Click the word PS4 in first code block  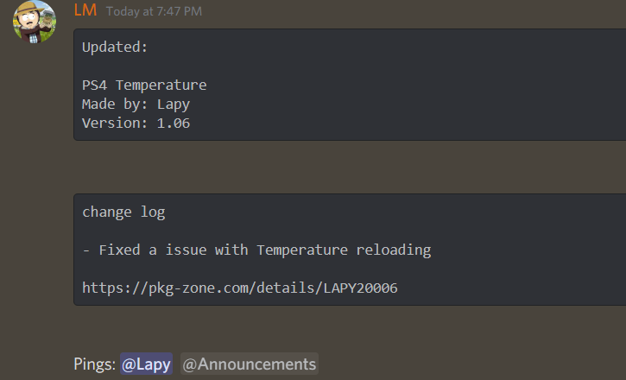(94, 85)
